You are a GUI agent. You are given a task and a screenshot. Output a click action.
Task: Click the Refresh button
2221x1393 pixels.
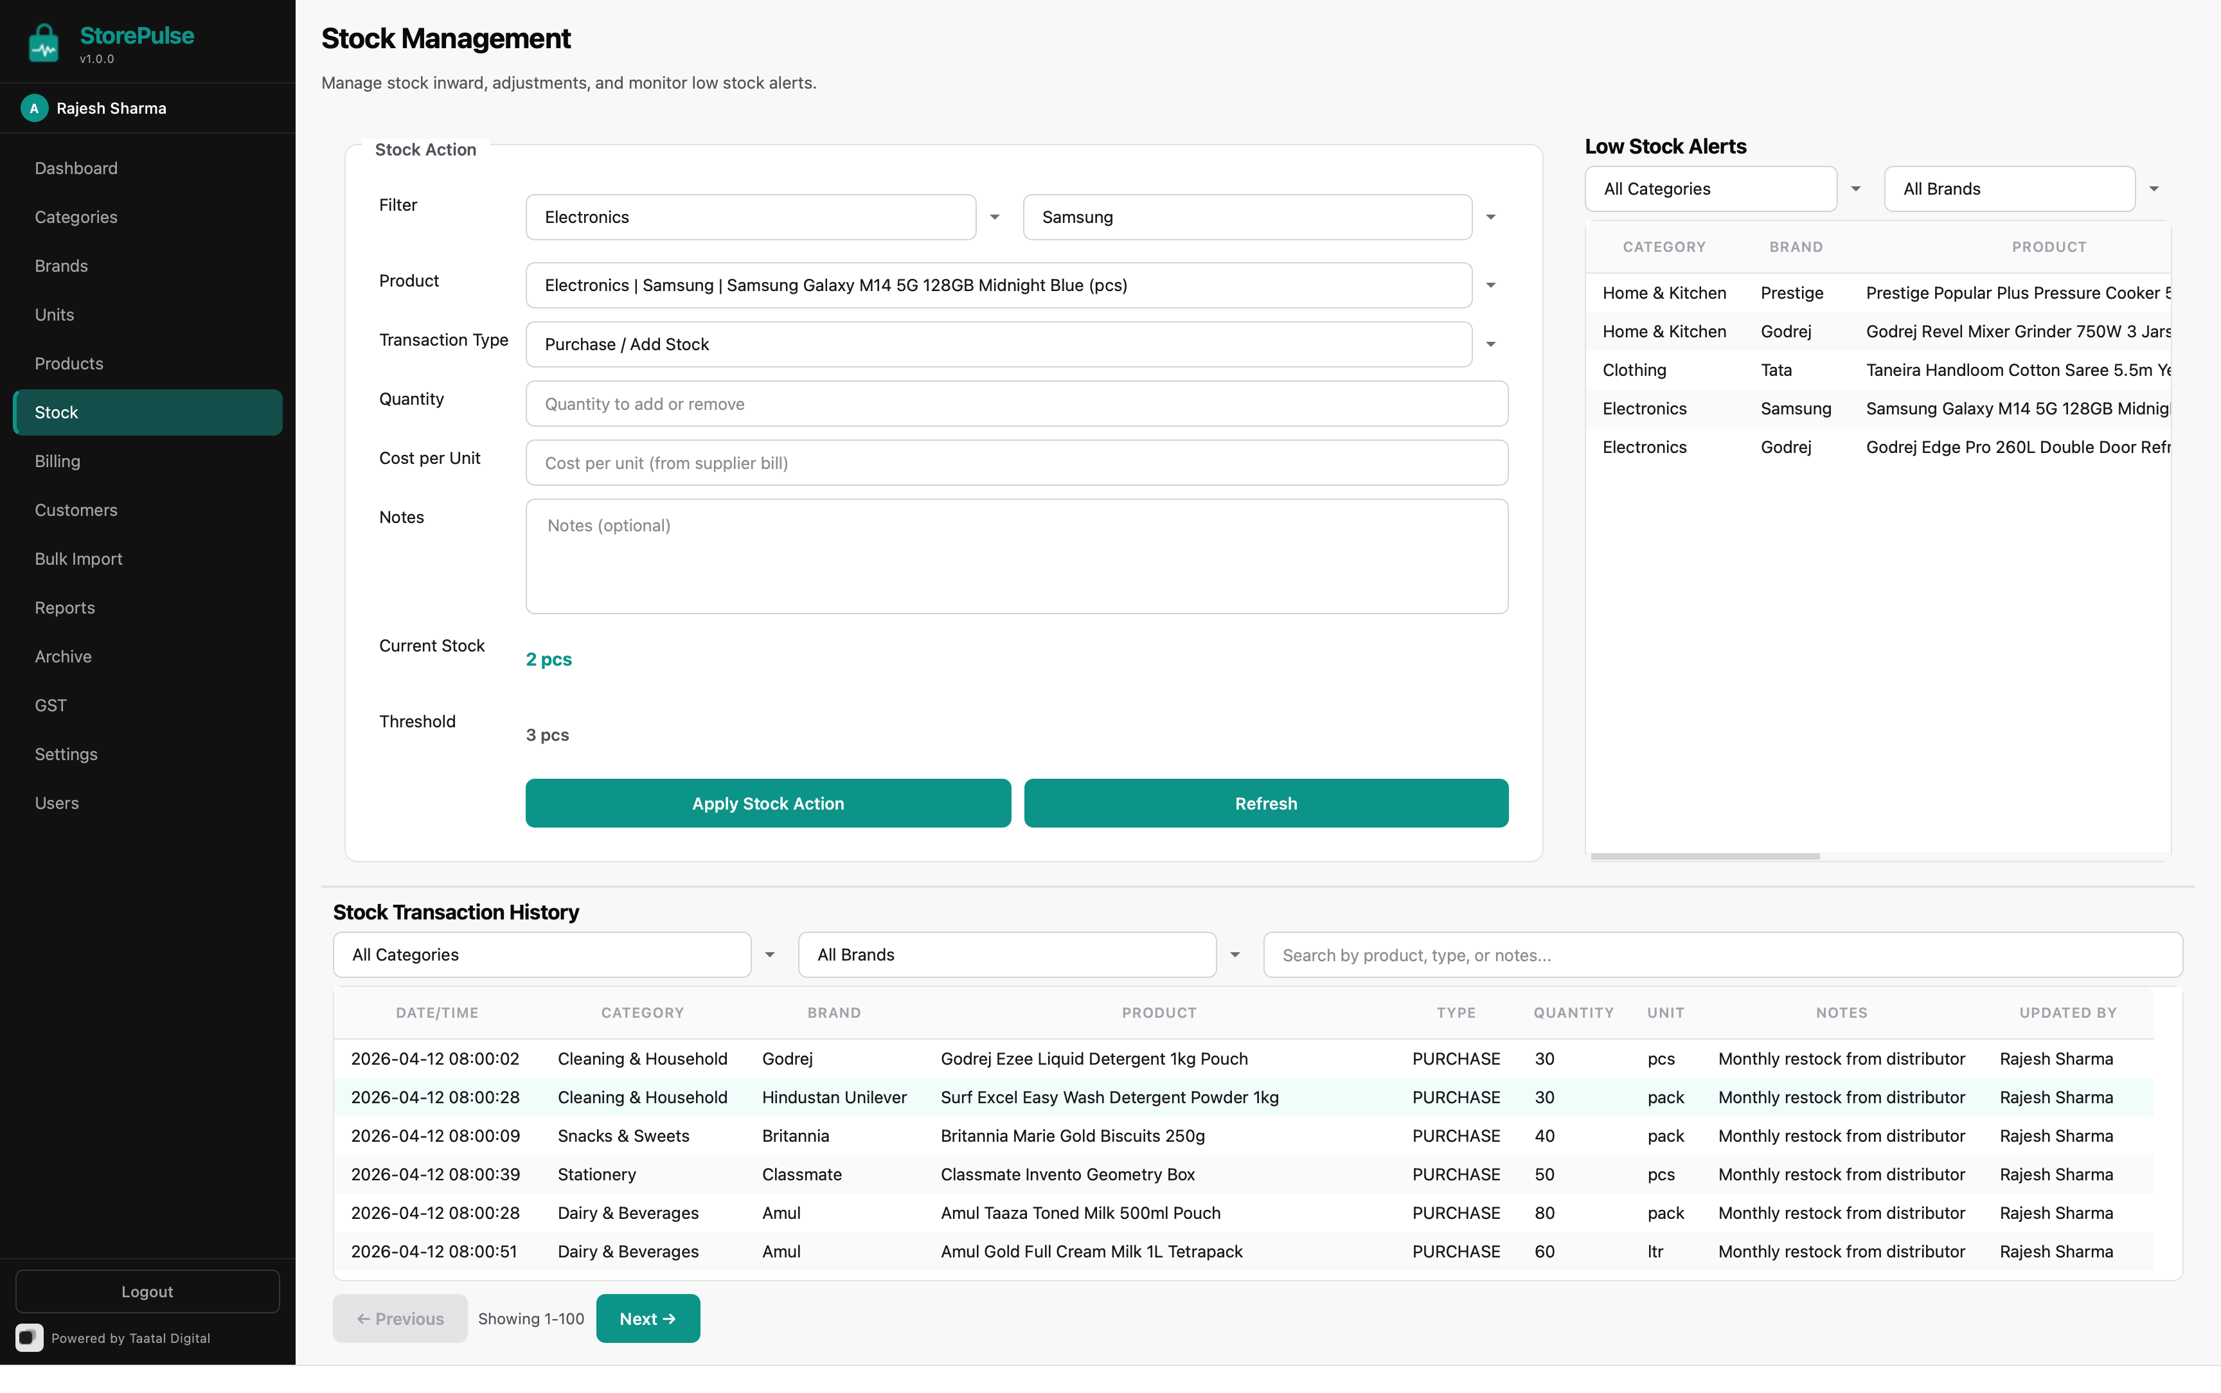[x=1266, y=803]
